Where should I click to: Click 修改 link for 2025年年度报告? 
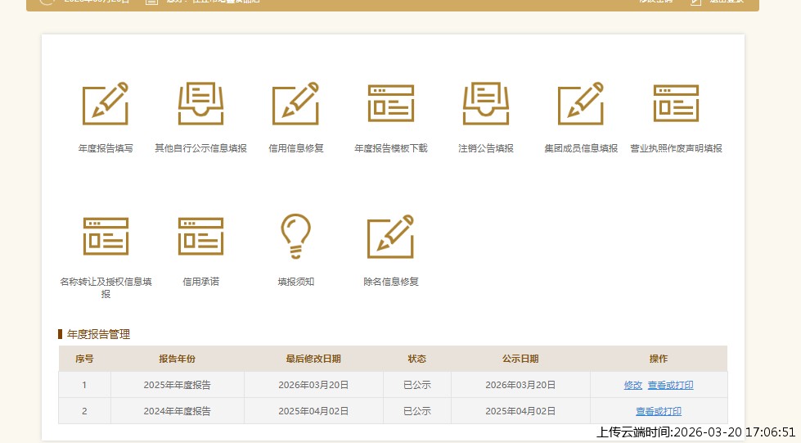click(x=633, y=385)
